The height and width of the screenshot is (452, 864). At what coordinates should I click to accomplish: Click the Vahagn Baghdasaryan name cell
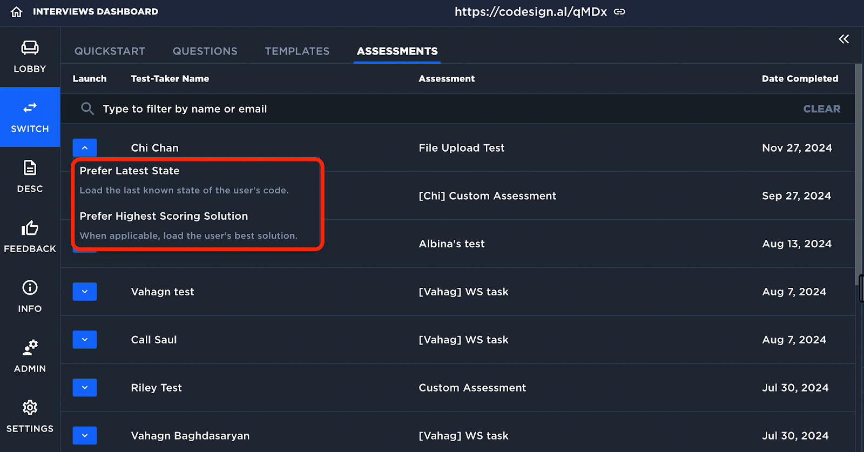tap(190, 436)
